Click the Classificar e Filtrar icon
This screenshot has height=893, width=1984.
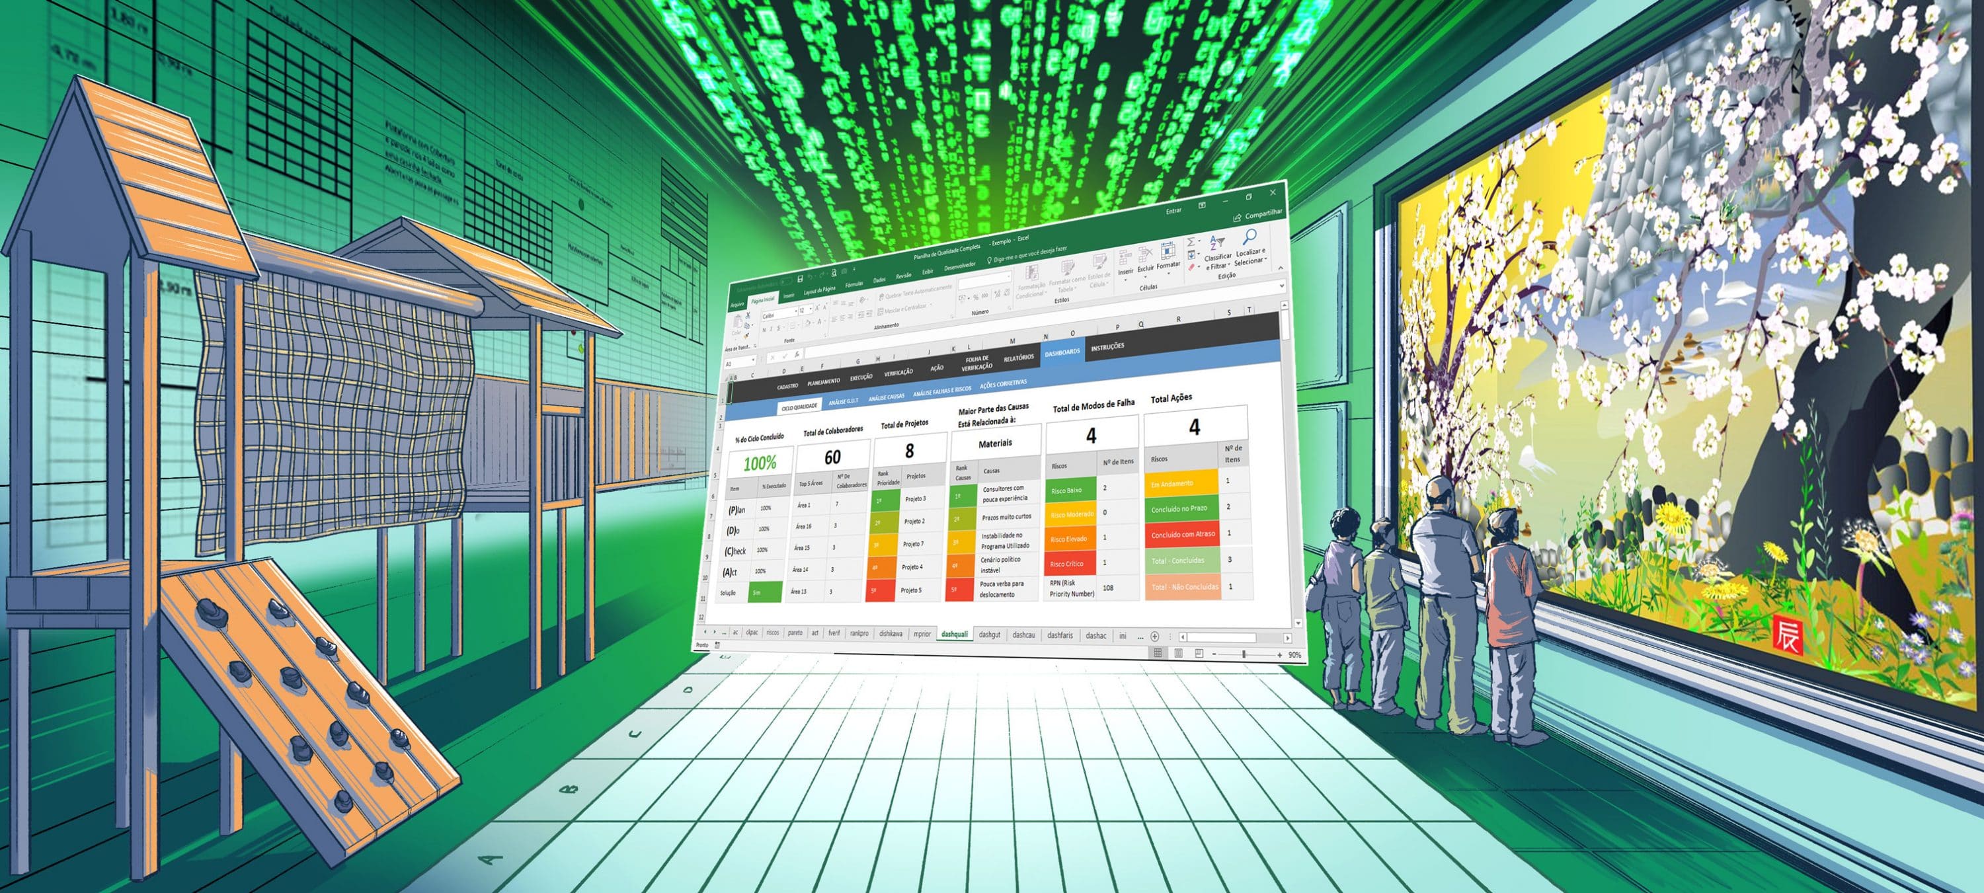[x=1217, y=243]
